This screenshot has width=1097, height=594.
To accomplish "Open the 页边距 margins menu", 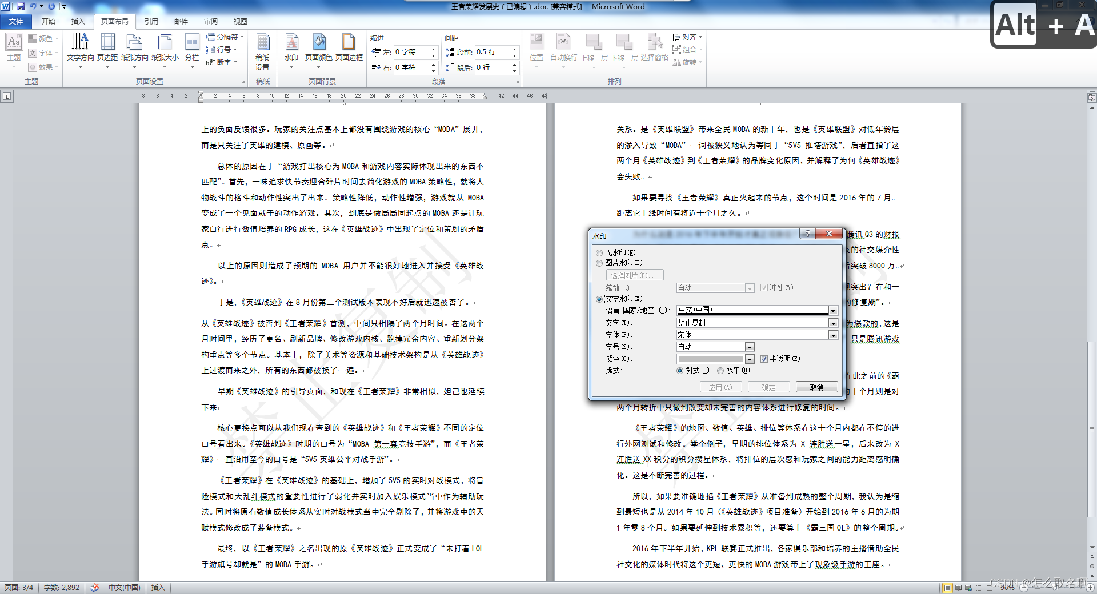I will click(107, 51).
